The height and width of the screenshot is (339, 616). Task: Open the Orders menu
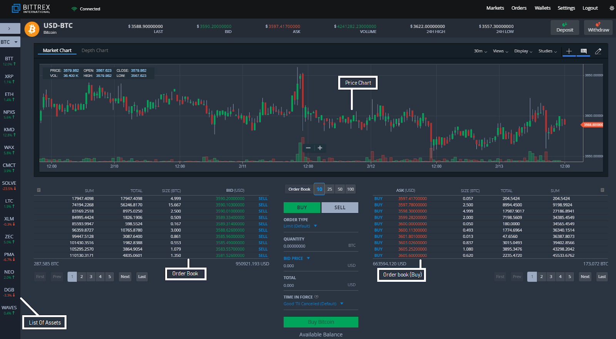tap(519, 8)
